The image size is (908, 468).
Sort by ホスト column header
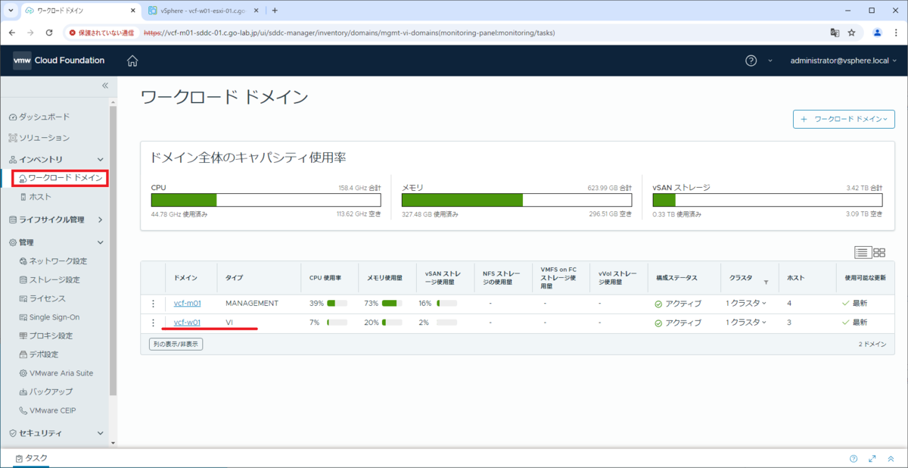coord(794,279)
